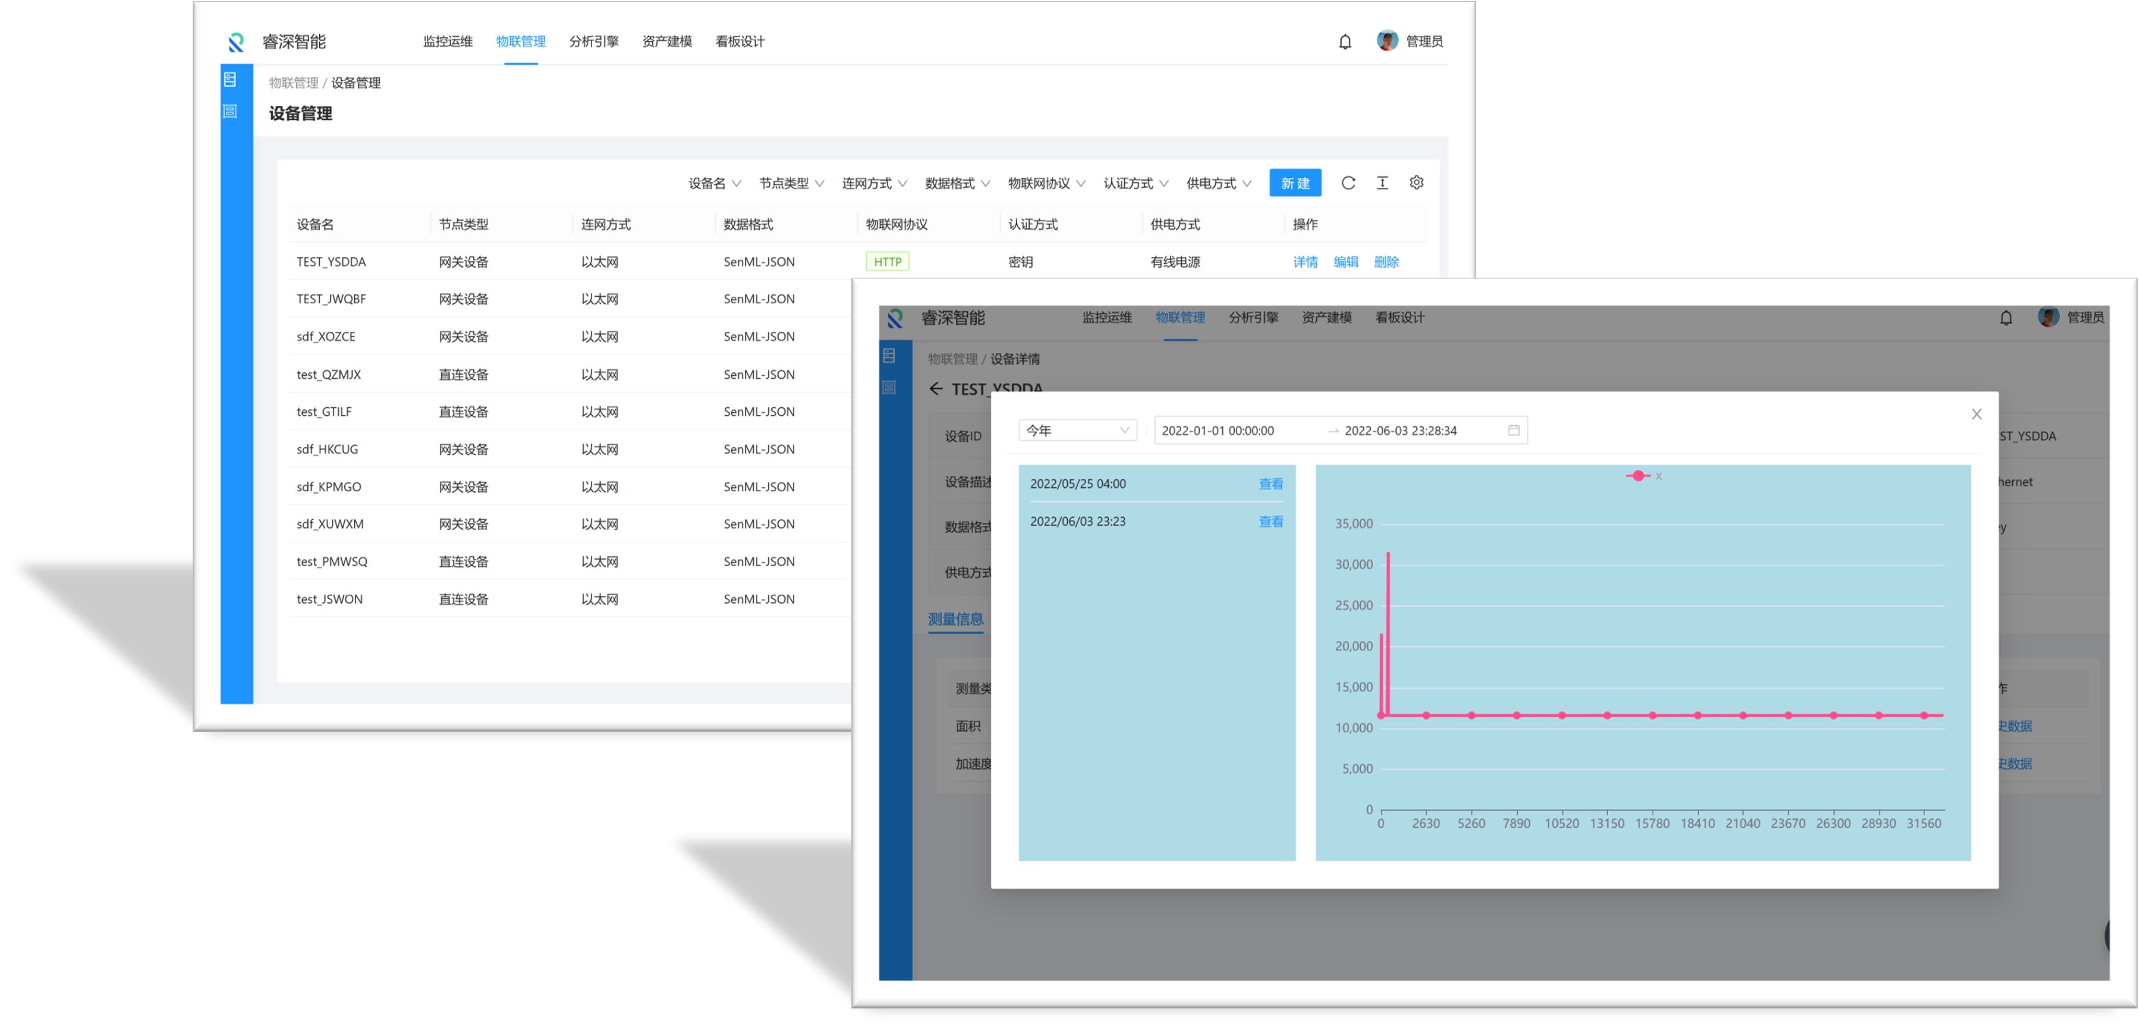Screen dimensions: 2139x1027
Task: Click the 新建 button
Action: (1295, 184)
